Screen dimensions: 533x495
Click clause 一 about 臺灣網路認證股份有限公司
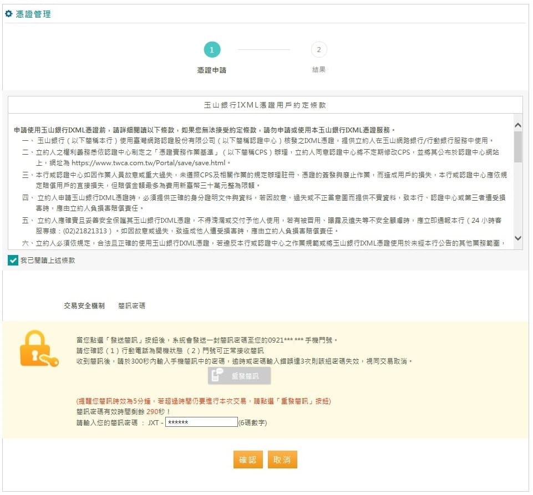tap(257, 141)
